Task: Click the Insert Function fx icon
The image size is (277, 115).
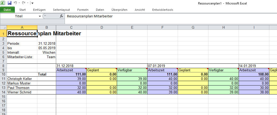Action: coord(61,16)
